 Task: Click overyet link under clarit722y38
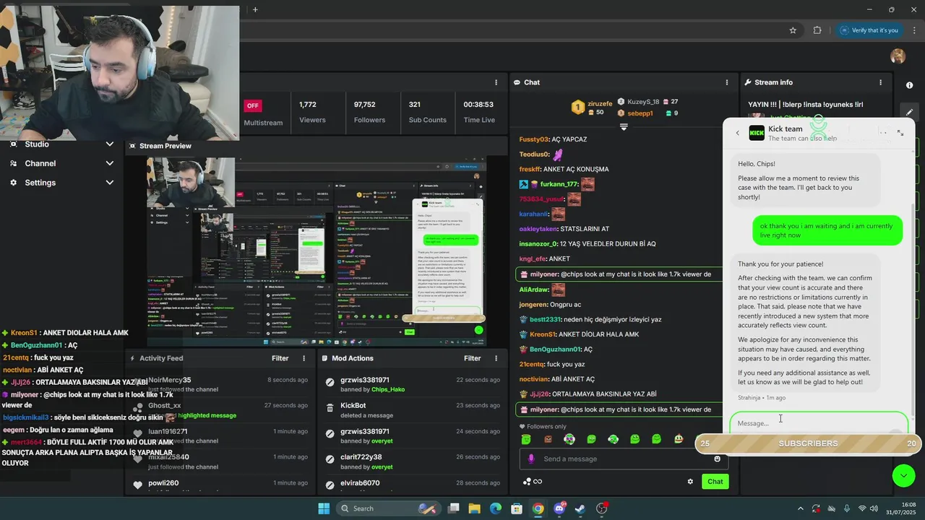coord(382,467)
